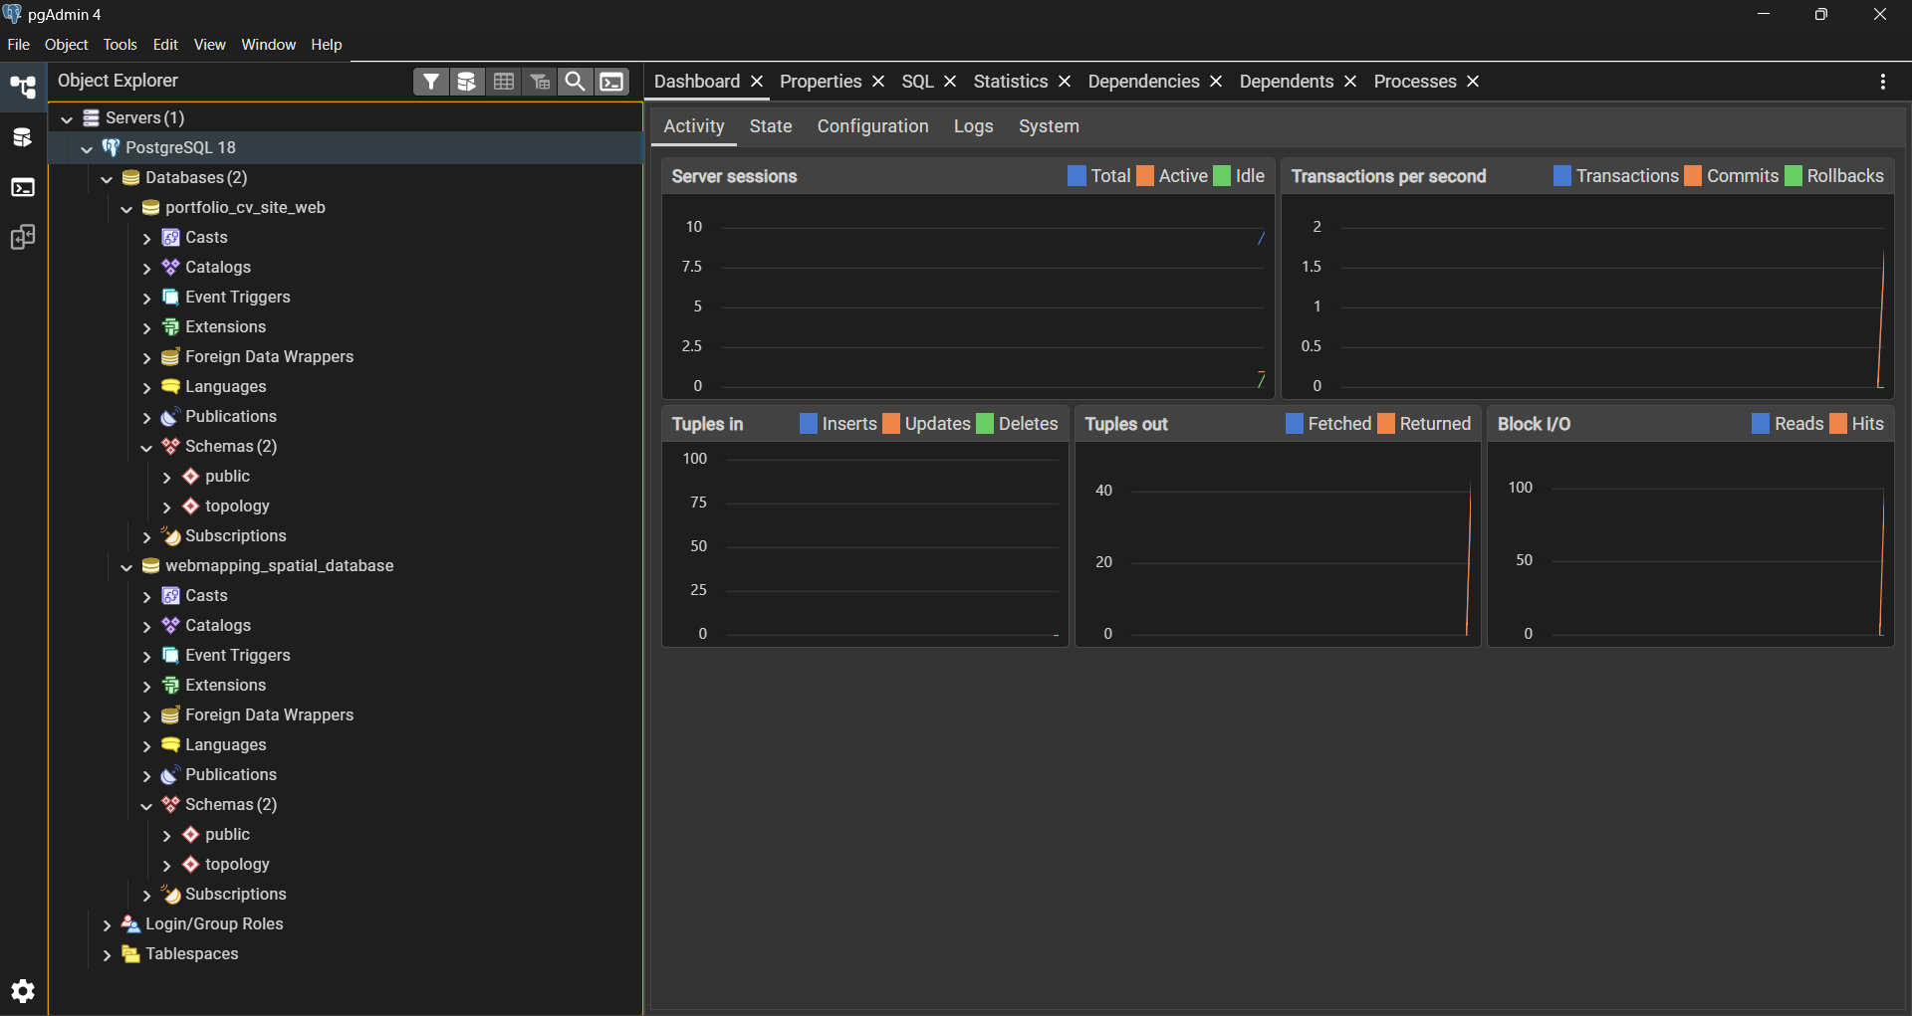Expand Subscriptions under portfolio_cv_site_web

coord(146,536)
